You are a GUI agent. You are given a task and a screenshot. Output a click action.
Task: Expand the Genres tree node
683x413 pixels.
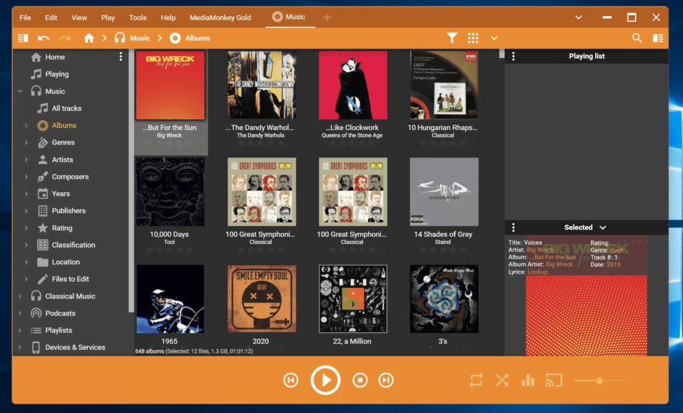[27, 143]
